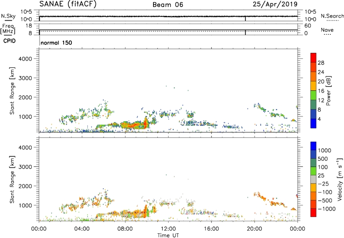
Task: Click the "4" label on the power colorbar
Action: coord(319,119)
